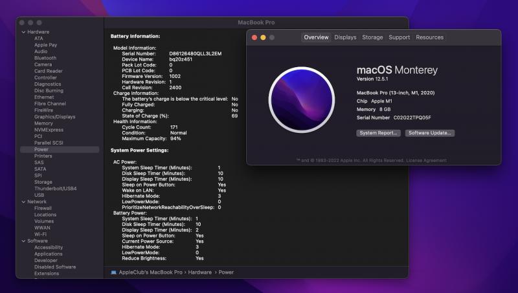Click AppleClub's MacBook Pro in path bar

151,272
